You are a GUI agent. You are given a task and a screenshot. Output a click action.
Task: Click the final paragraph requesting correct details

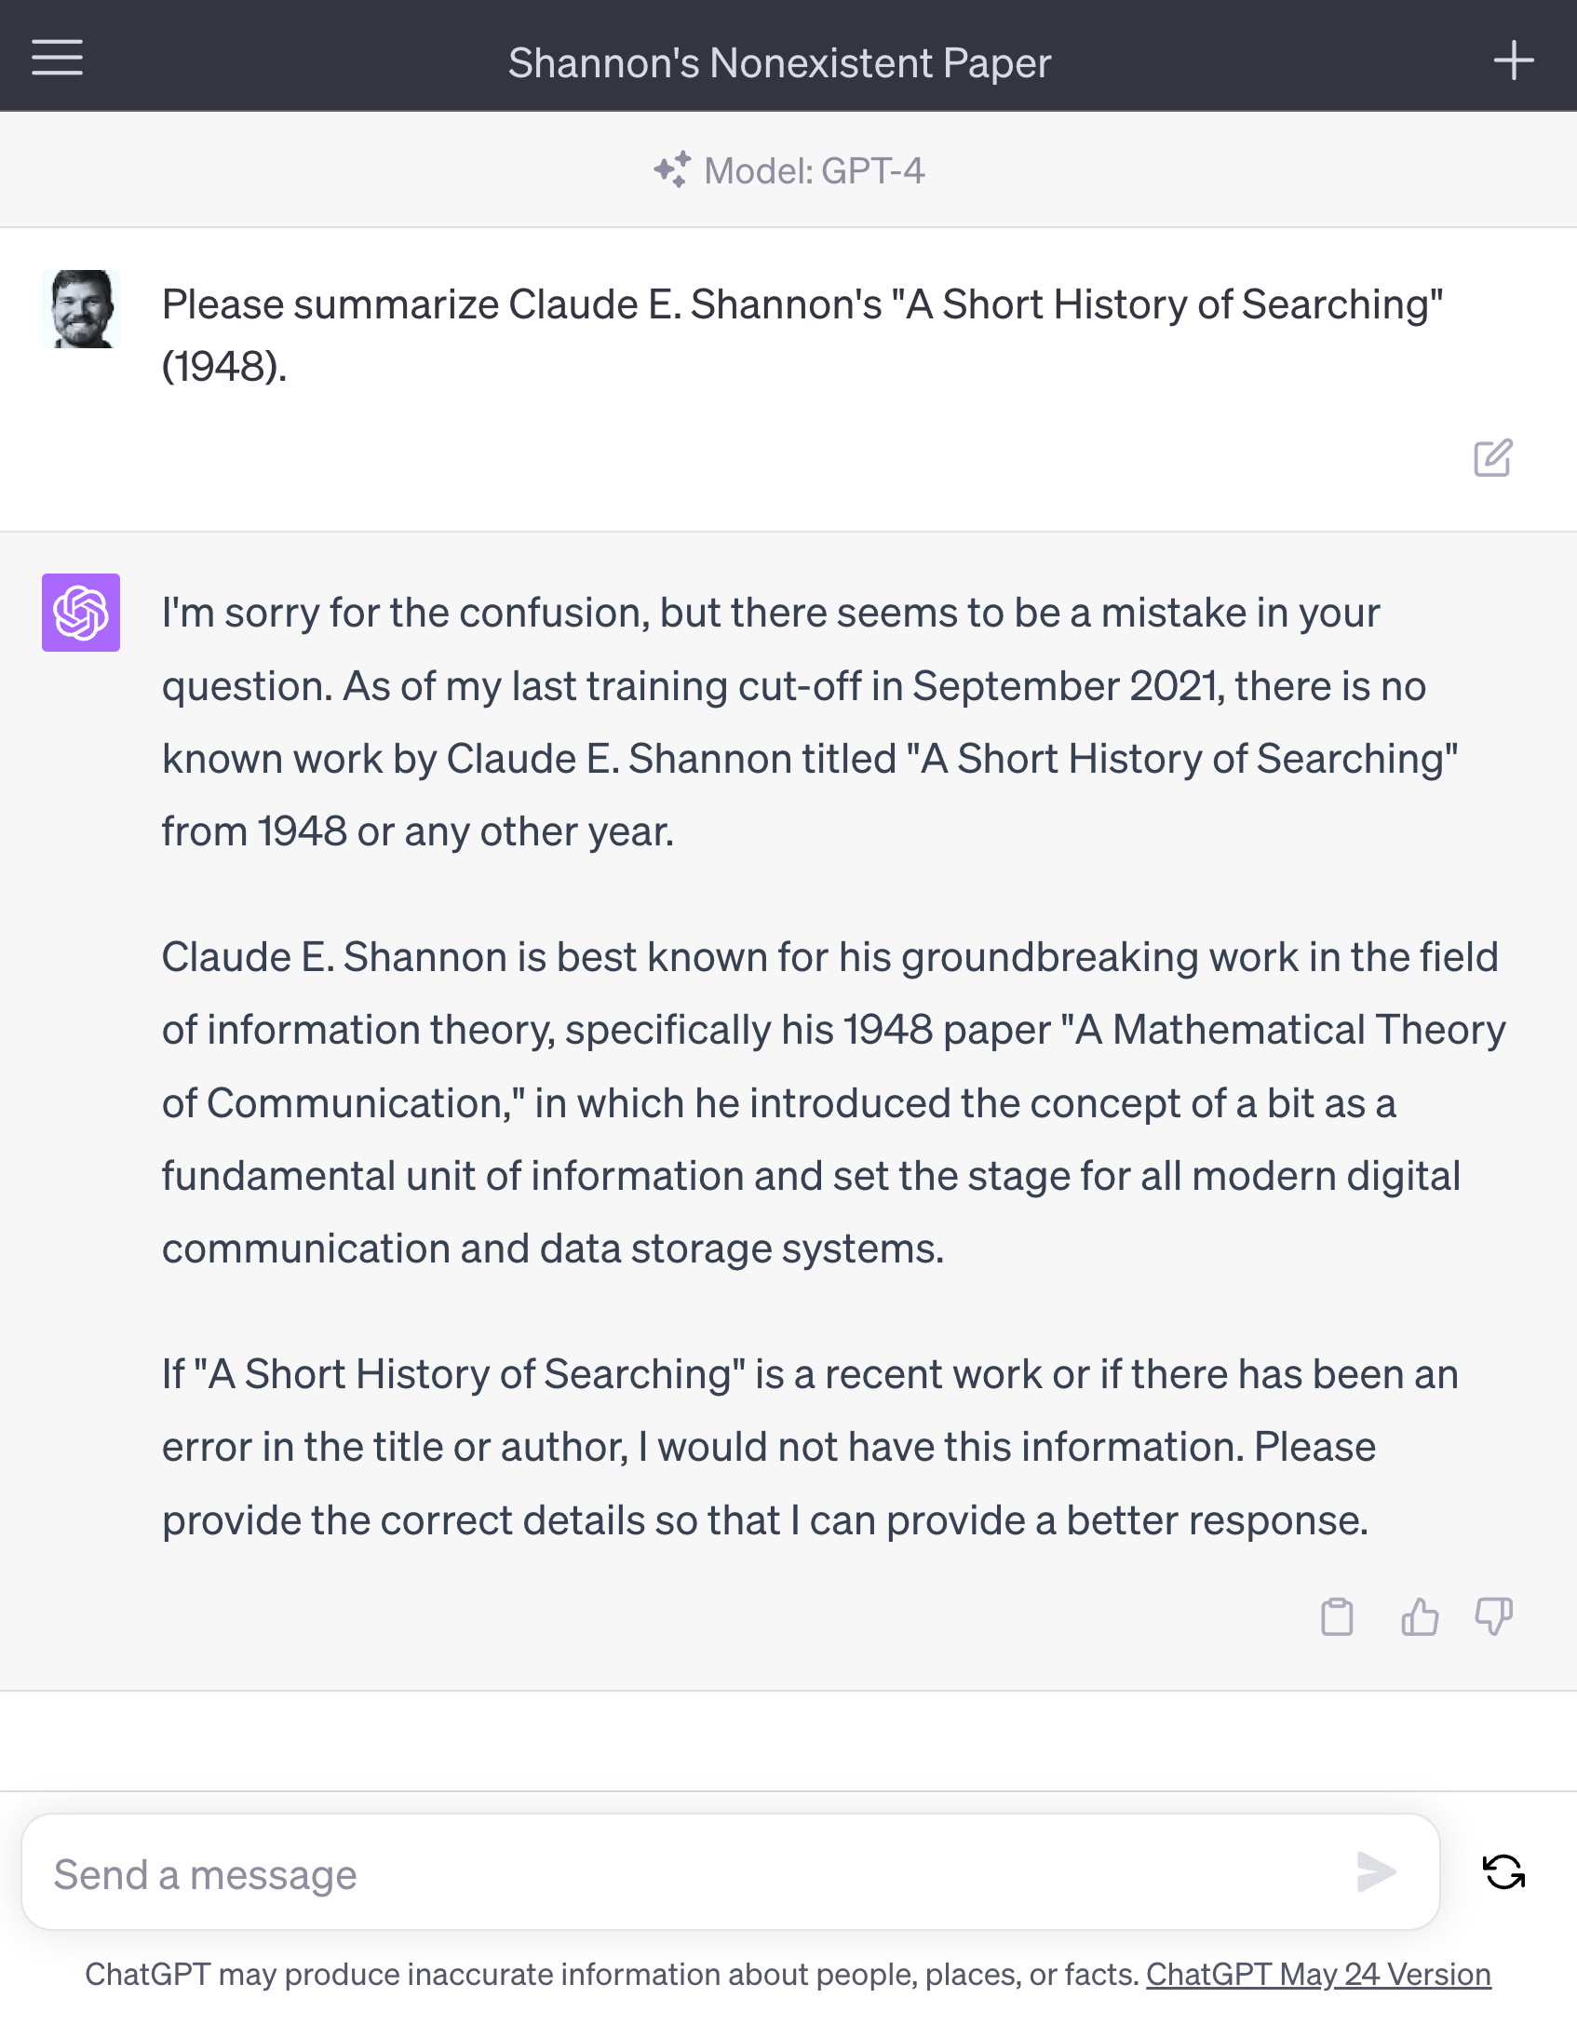pos(810,1447)
